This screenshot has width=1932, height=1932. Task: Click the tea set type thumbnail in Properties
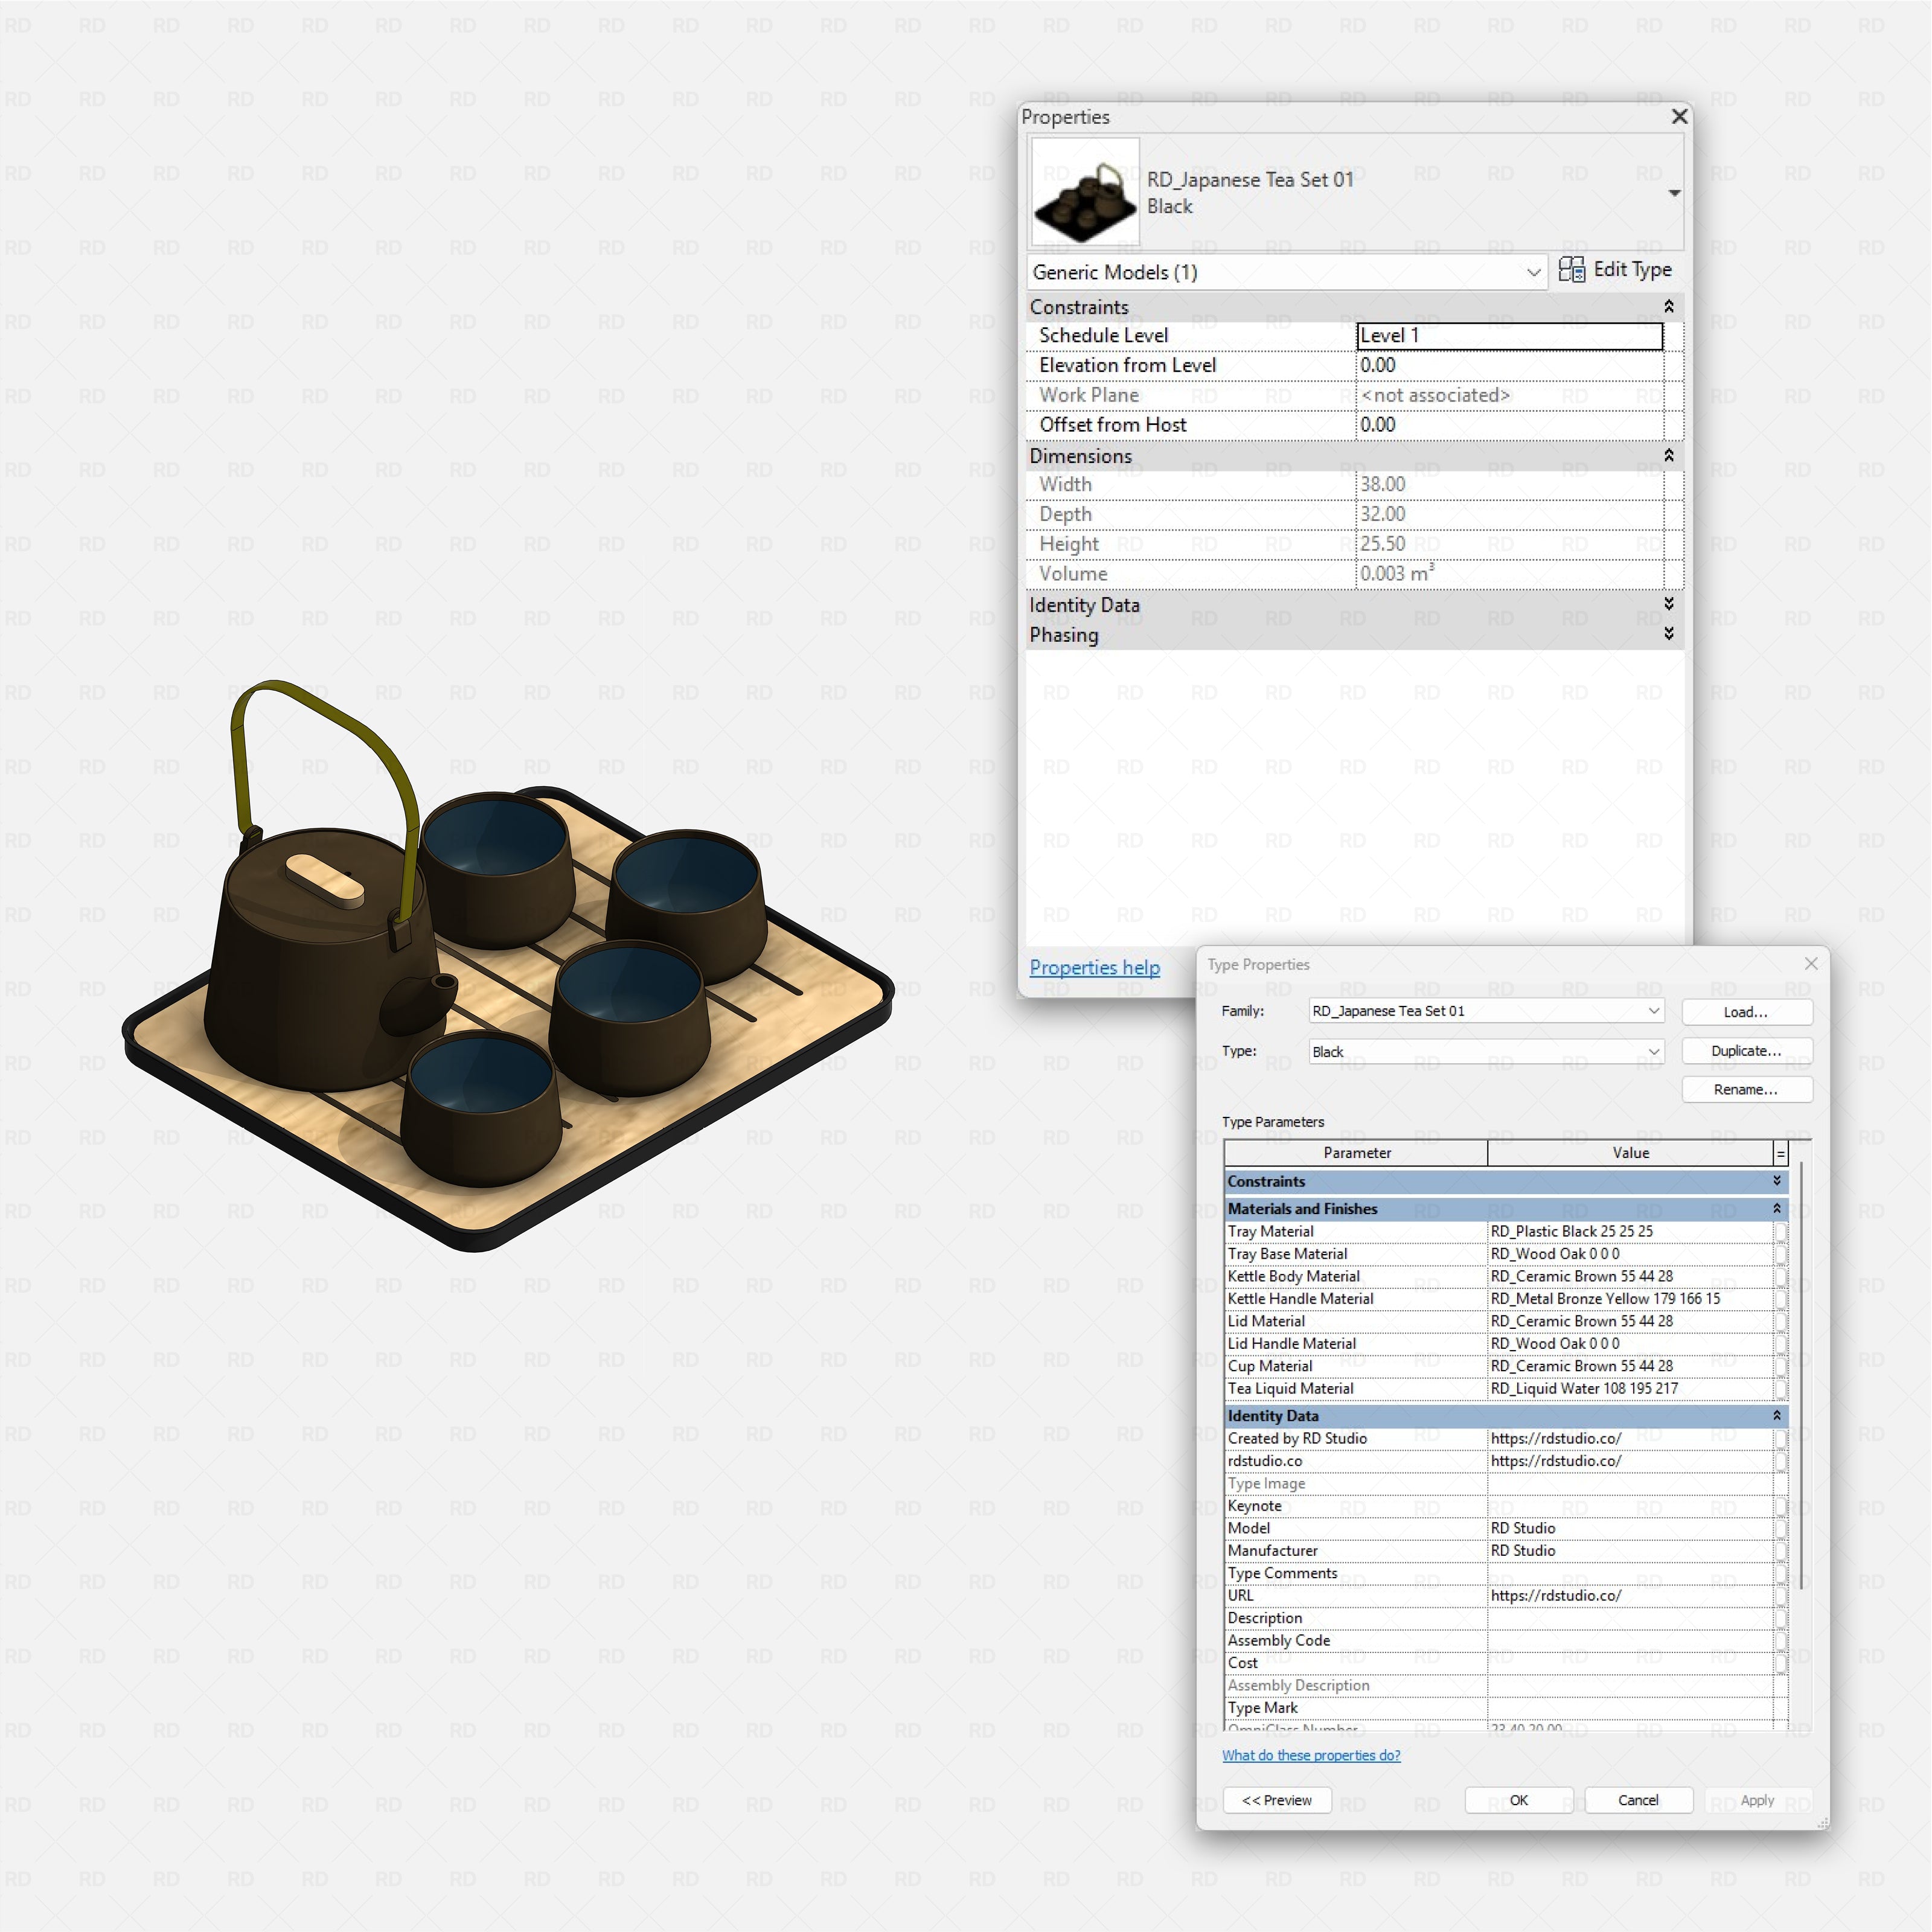pos(1085,192)
